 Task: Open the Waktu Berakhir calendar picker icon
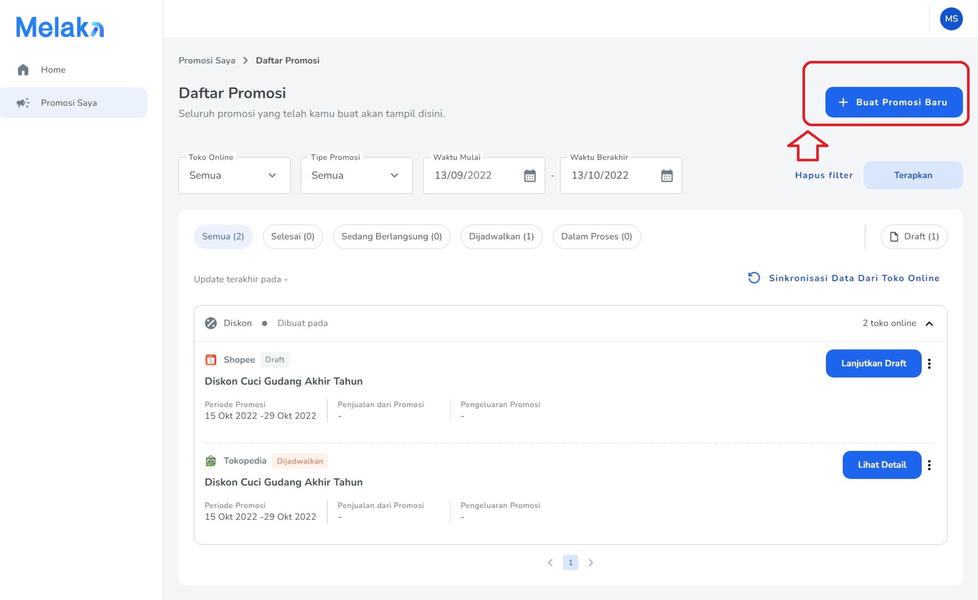point(667,175)
